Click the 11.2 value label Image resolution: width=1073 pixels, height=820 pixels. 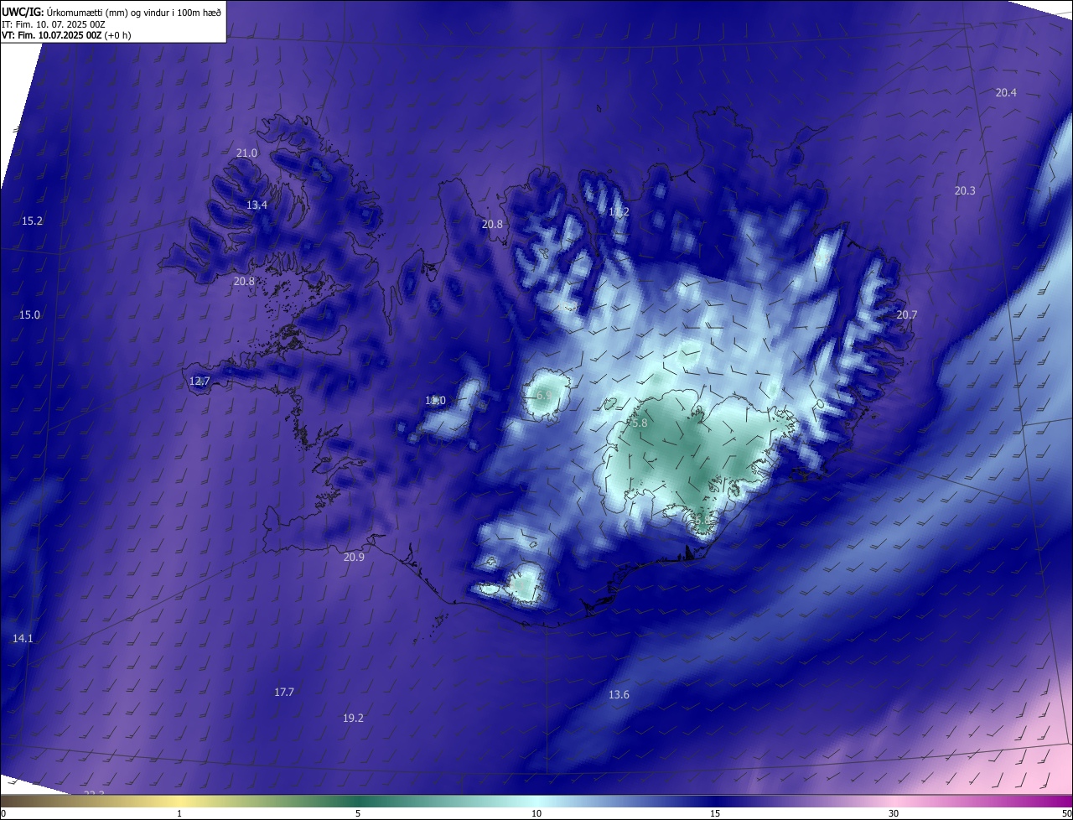[619, 212]
